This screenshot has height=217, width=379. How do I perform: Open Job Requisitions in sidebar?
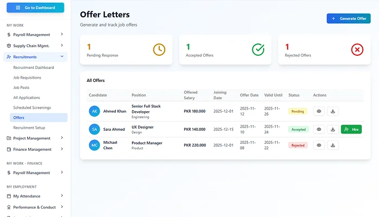tap(27, 78)
